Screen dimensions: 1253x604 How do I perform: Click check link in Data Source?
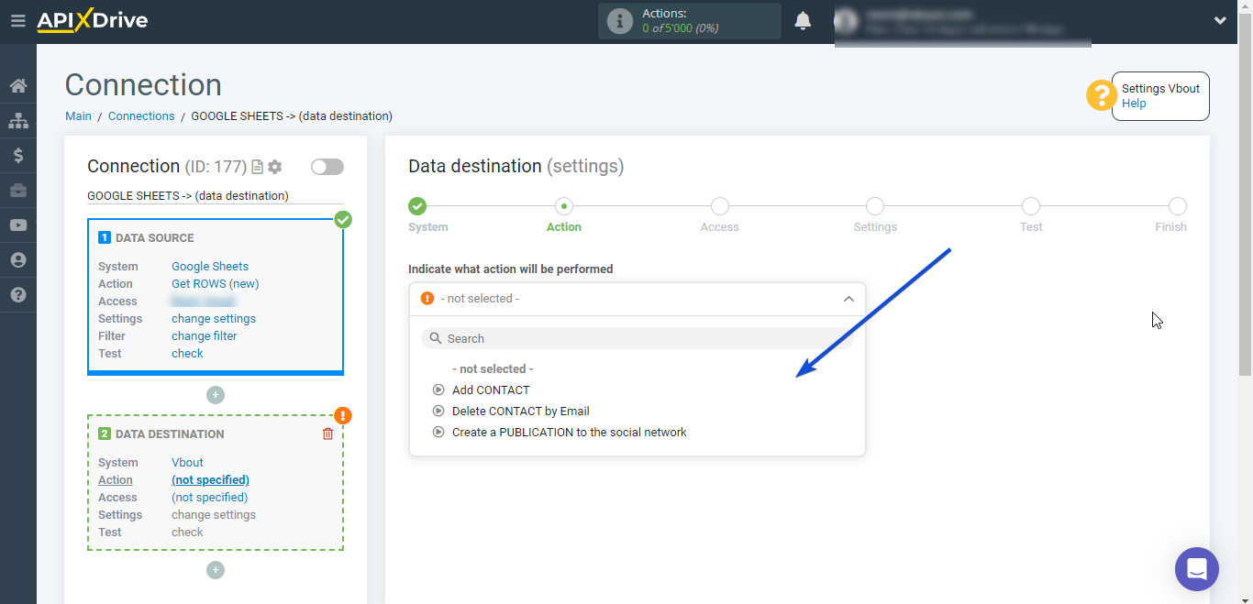(x=187, y=354)
